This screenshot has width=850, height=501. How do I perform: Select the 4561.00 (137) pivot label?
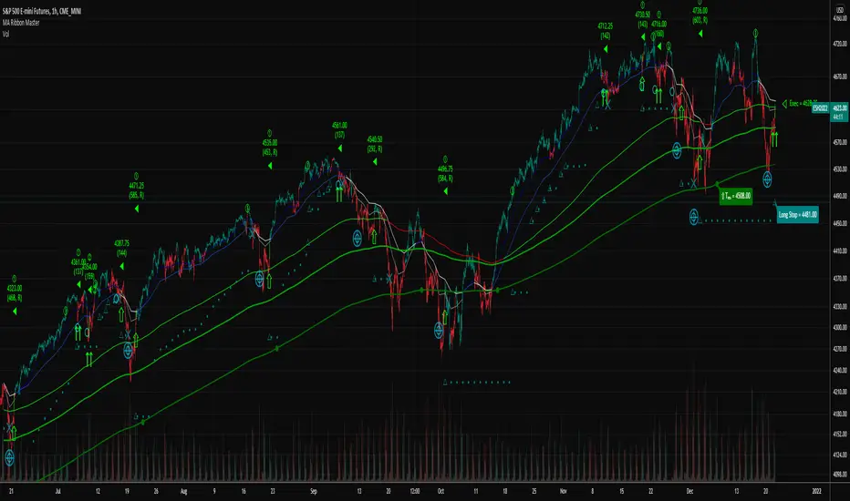pyautogui.click(x=339, y=130)
